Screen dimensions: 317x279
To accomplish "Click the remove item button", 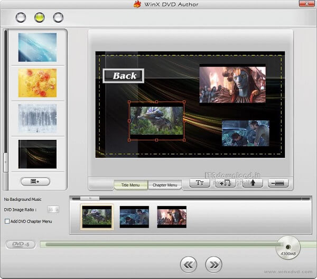I will pyautogui.click(x=278, y=183).
